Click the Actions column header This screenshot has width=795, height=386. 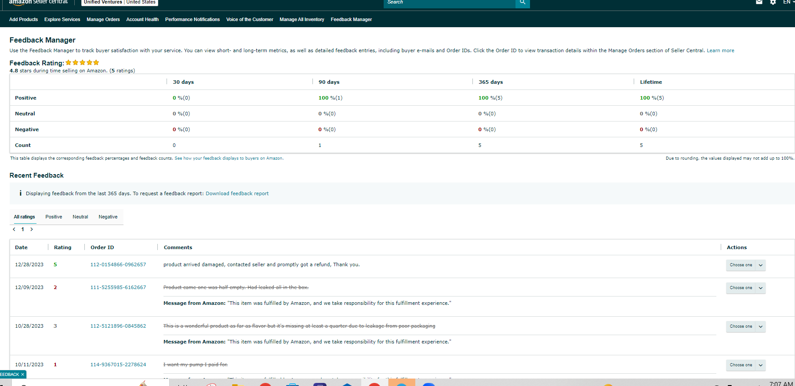[737, 247]
